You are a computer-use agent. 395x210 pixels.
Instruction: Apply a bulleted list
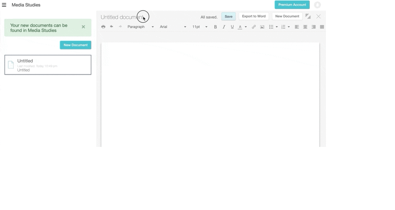(272, 27)
